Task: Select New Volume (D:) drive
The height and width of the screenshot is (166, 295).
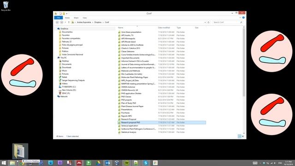Action: coord(69,90)
